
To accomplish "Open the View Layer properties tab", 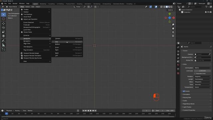I will coord(178,58).
